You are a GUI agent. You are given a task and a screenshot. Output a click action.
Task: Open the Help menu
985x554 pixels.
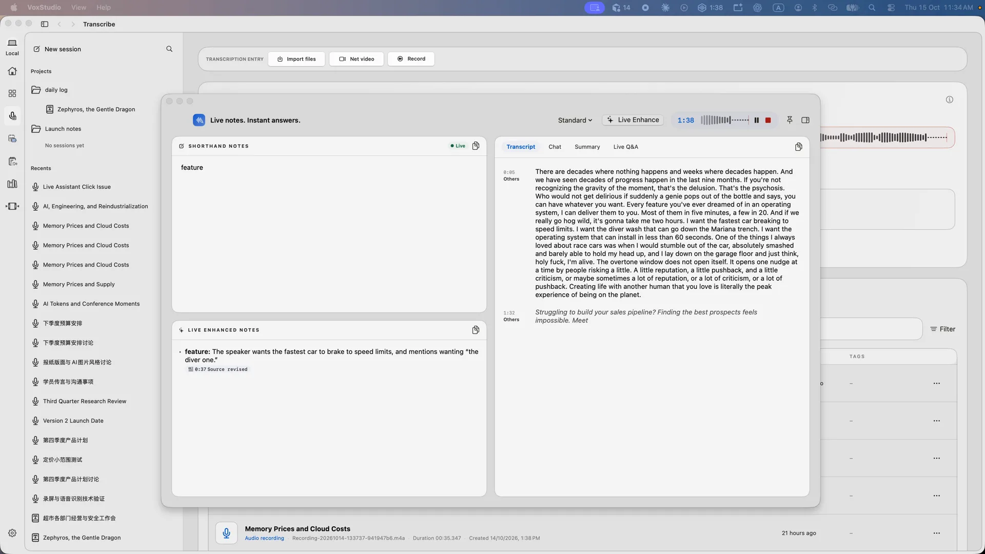(x=104, y=8)
